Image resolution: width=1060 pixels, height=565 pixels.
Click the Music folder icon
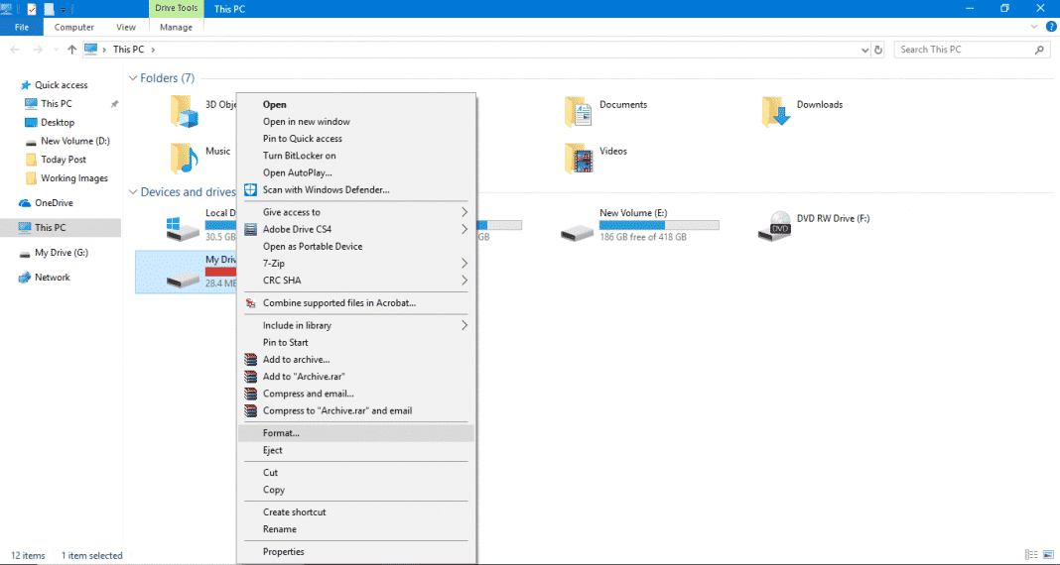(x=183, y=159)
